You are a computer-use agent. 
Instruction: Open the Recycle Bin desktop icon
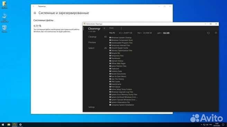[4, 28]
